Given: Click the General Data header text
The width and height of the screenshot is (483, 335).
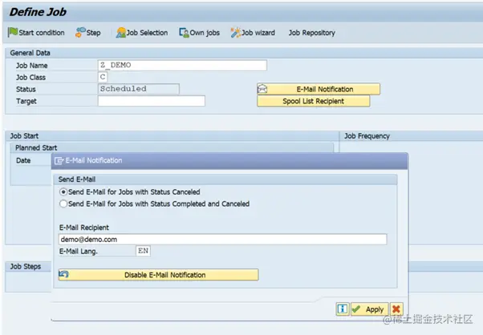Looking at the screenshot, I should pyautogui.click(x=30, y=53).
